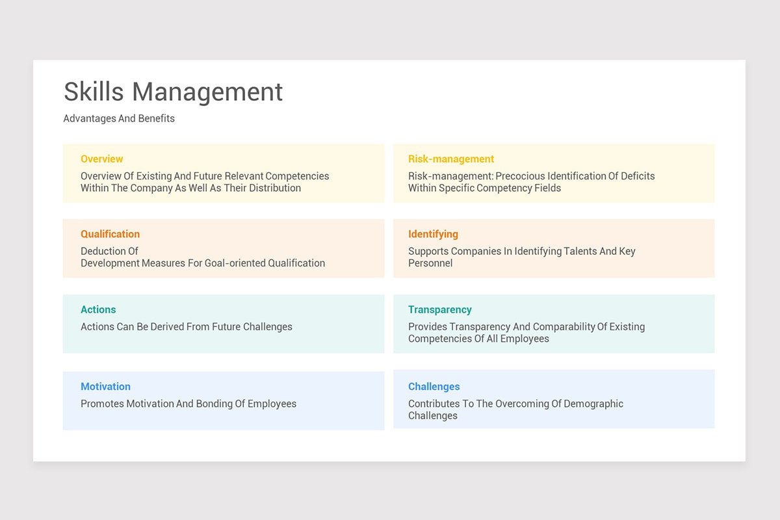Click the demographic challenges description text
This screenshot has width=780, height=520.
coord(515,409)
